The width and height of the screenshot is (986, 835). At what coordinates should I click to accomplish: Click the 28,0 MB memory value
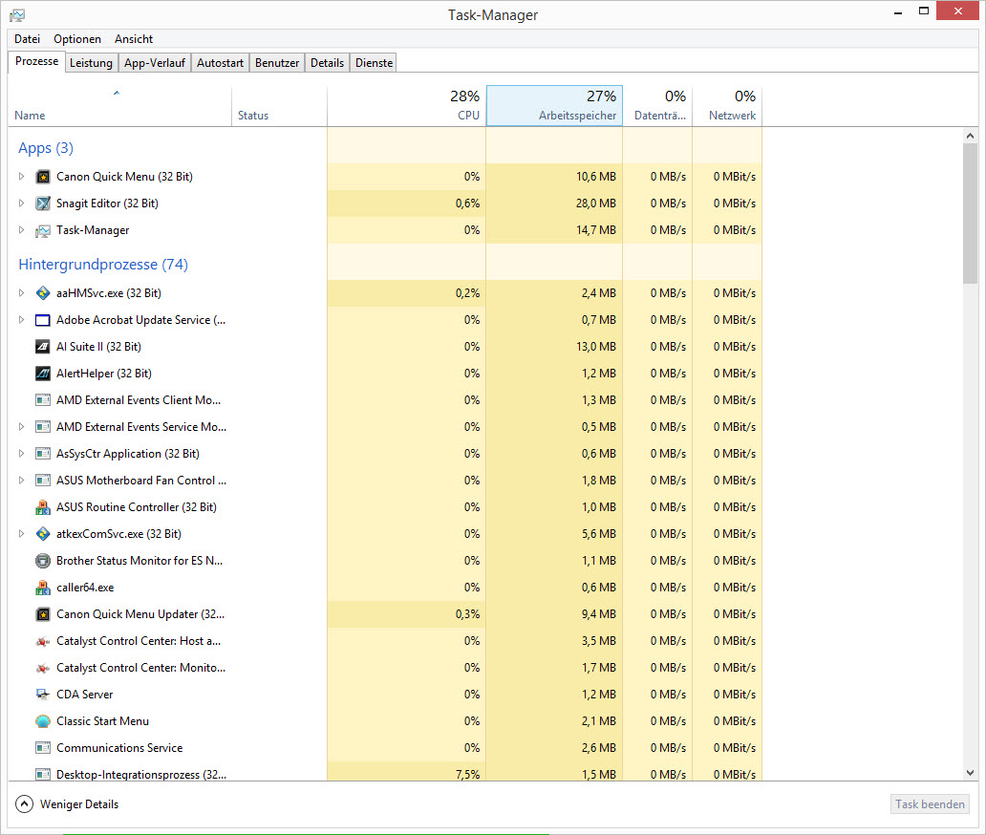click(x=596, y=203)
